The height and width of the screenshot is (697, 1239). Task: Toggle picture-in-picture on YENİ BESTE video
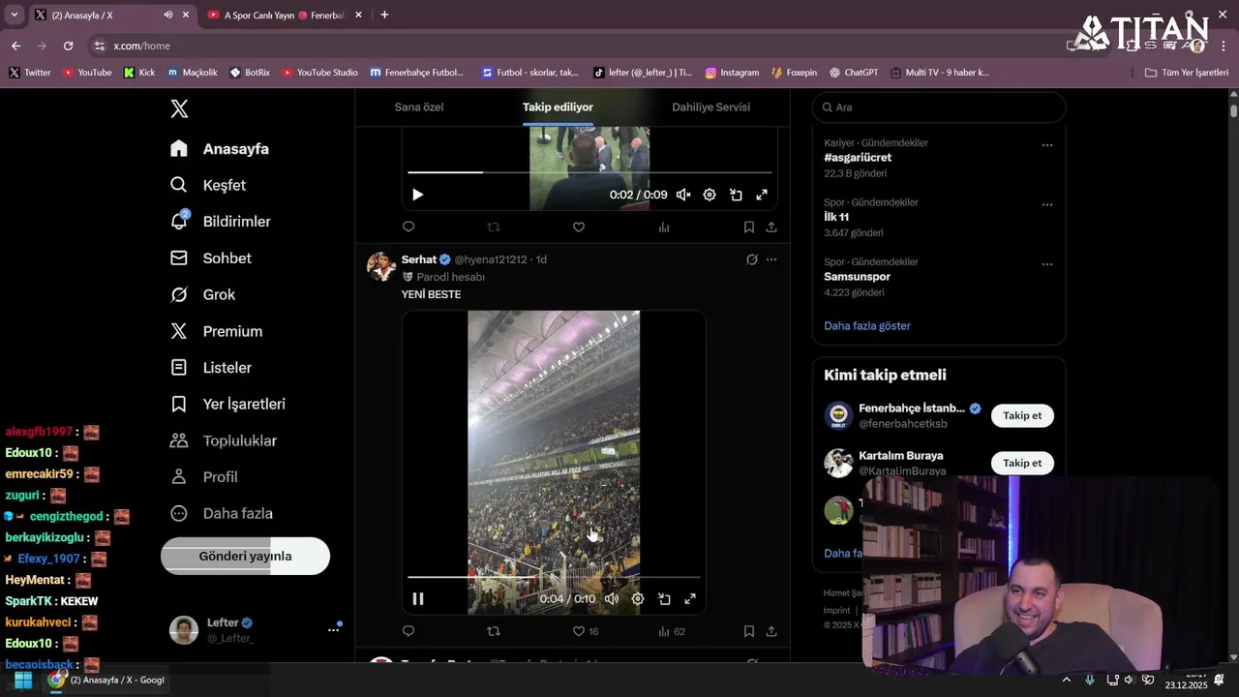pos(664,598)
